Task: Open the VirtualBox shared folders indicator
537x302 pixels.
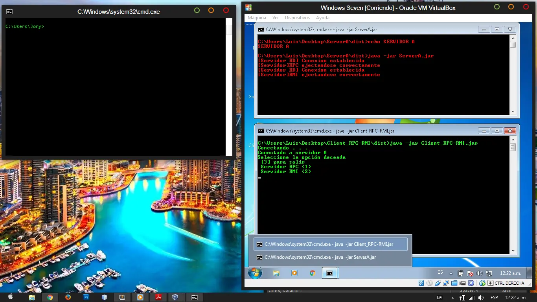Action: (454, 283)
